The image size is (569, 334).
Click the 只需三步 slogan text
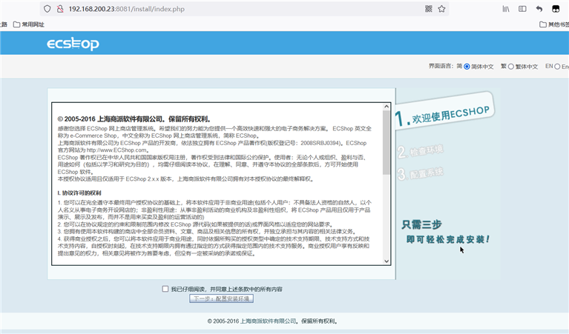[421, 224]
